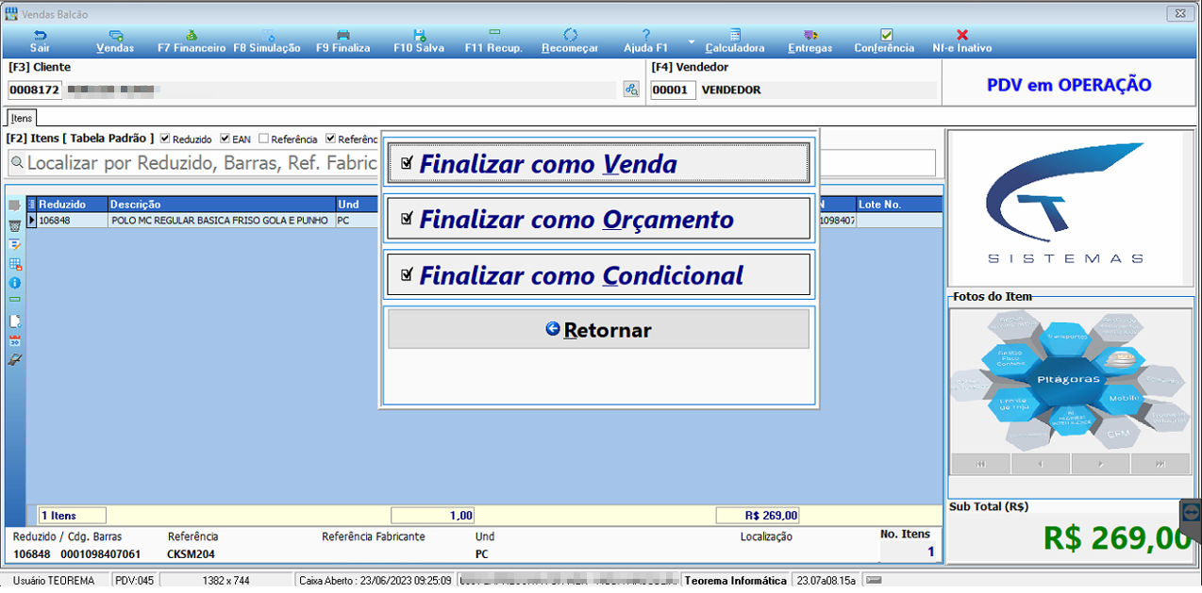Click the F9 Finaliza printer icon

coord(343,35)
